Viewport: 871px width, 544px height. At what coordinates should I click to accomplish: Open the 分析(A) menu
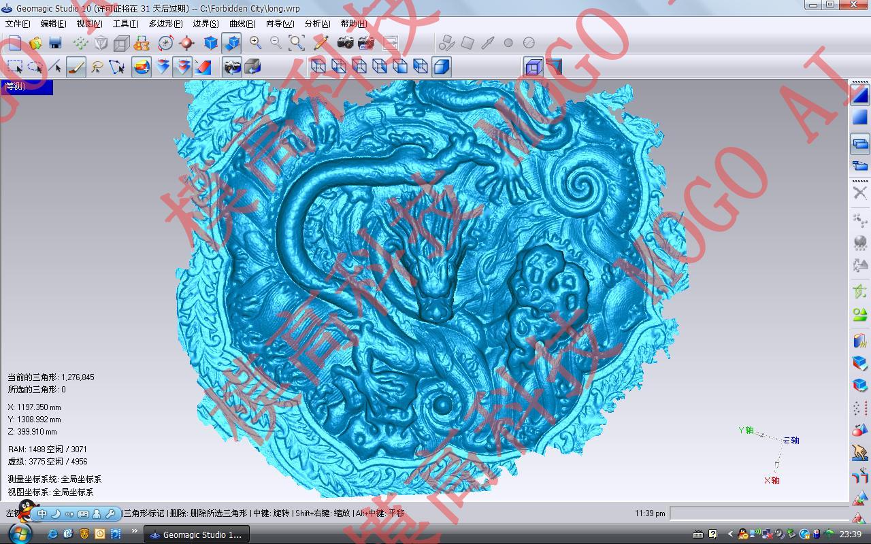coord(317,24)
